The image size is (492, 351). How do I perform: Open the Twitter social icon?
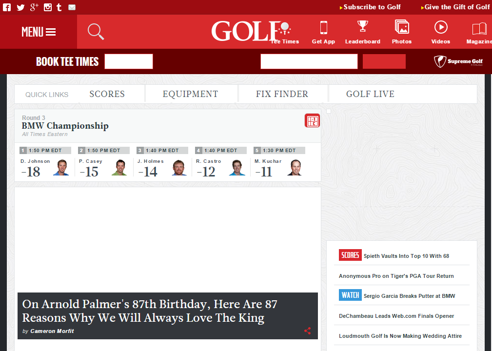click(x=20, y=7)
